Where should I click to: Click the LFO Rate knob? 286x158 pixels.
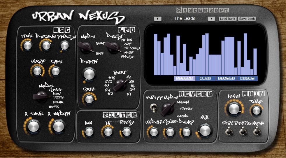click(x=89, y=99)
